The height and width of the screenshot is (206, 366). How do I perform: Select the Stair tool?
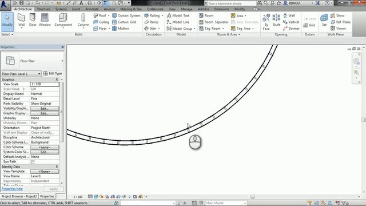click(x=150, y=29)
